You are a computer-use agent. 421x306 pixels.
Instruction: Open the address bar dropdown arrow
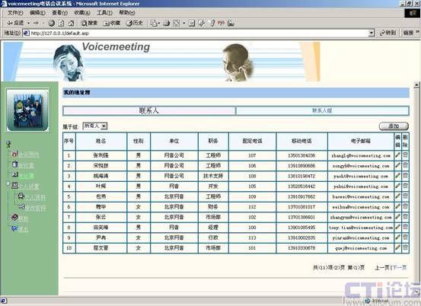click(x=372, y=33)
